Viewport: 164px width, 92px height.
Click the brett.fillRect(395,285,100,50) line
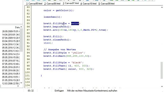click(67, 56)
